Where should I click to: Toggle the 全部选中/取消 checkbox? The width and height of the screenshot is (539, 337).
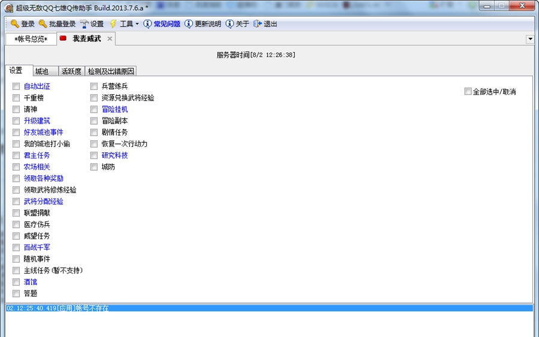coord(468,91)
